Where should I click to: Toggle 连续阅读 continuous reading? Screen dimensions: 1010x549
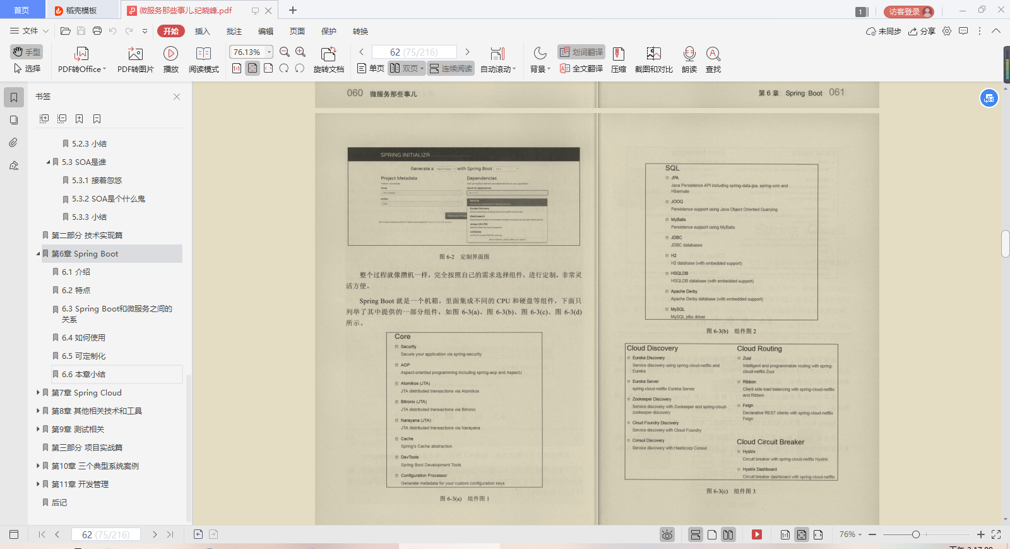(x=451, y=68)
